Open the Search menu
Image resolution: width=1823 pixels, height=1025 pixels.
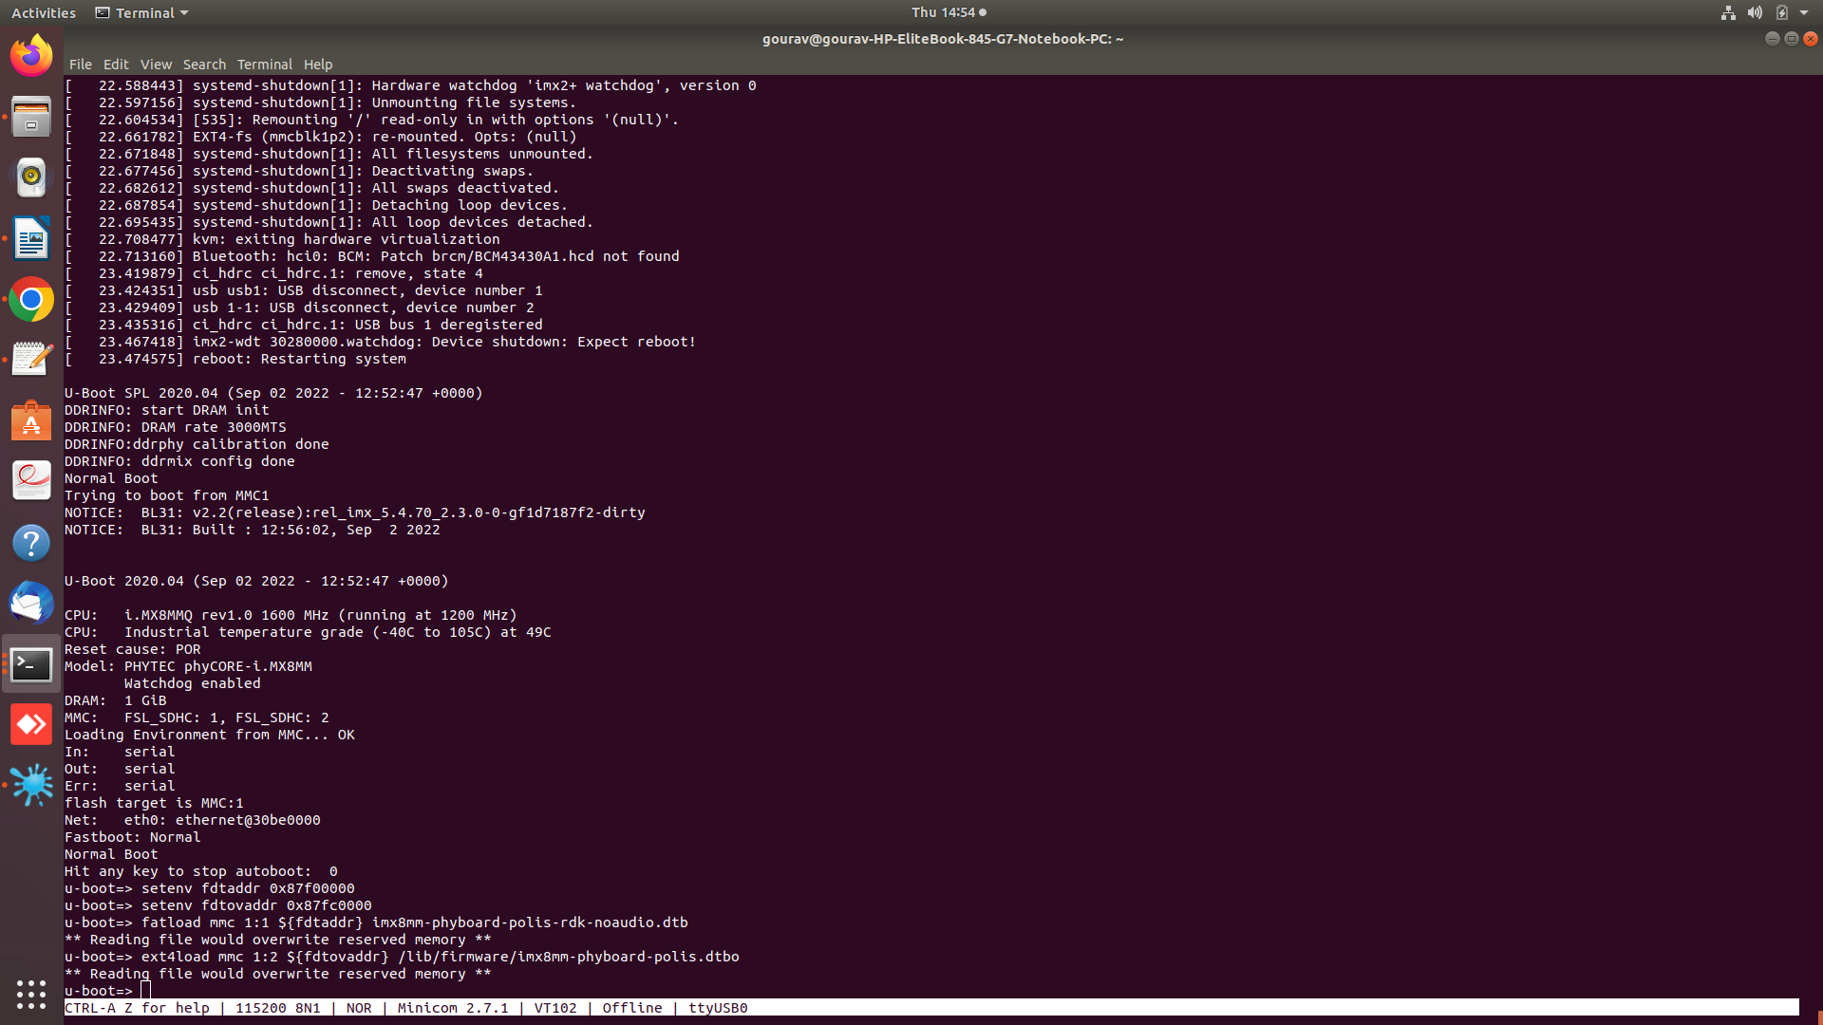click(204, 65)
